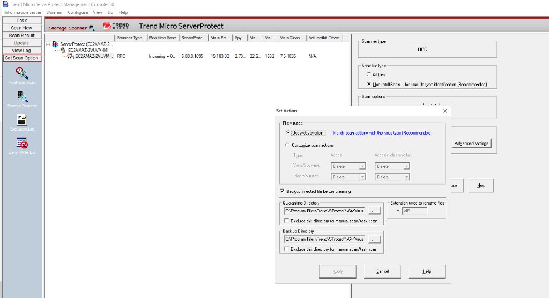The height and width of the screenshot is (298, 549).
Task: Click the ServerProtect app icon in title bar
Action: tap(6, 4)
